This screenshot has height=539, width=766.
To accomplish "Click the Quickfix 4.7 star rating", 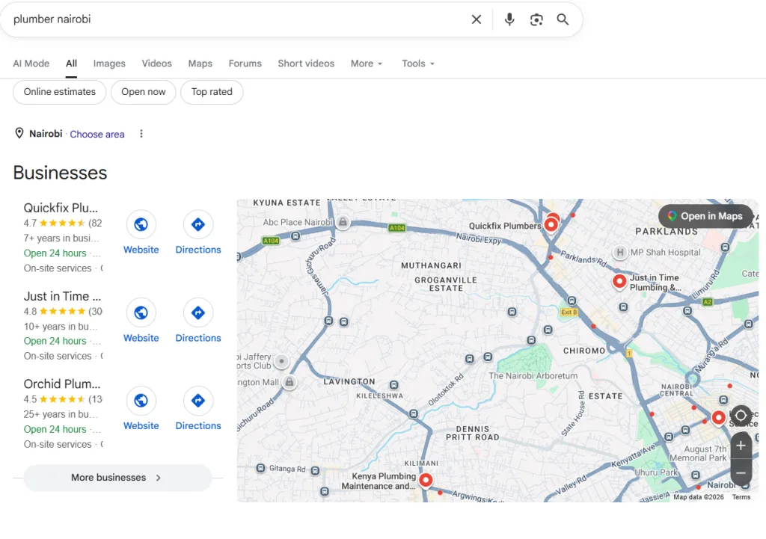I will [x=63, y=223].
